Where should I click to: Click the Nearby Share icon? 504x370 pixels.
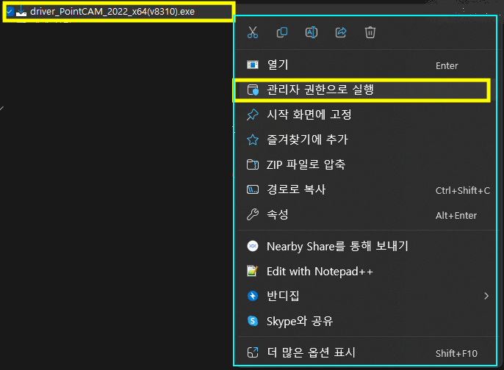coord(253,247)
